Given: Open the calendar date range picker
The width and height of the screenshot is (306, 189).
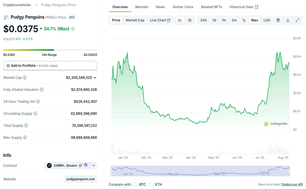Looking at the screenshot, I should 278,20.
